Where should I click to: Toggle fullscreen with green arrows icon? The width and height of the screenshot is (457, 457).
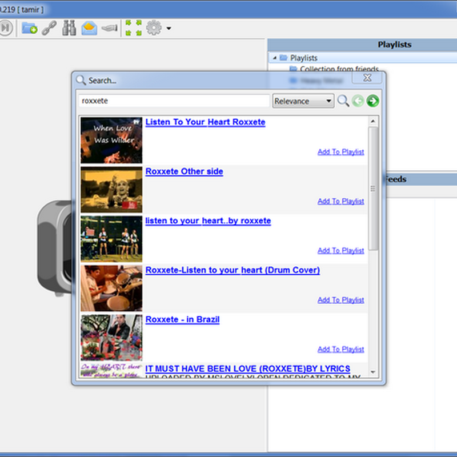[x=133, y=28]
